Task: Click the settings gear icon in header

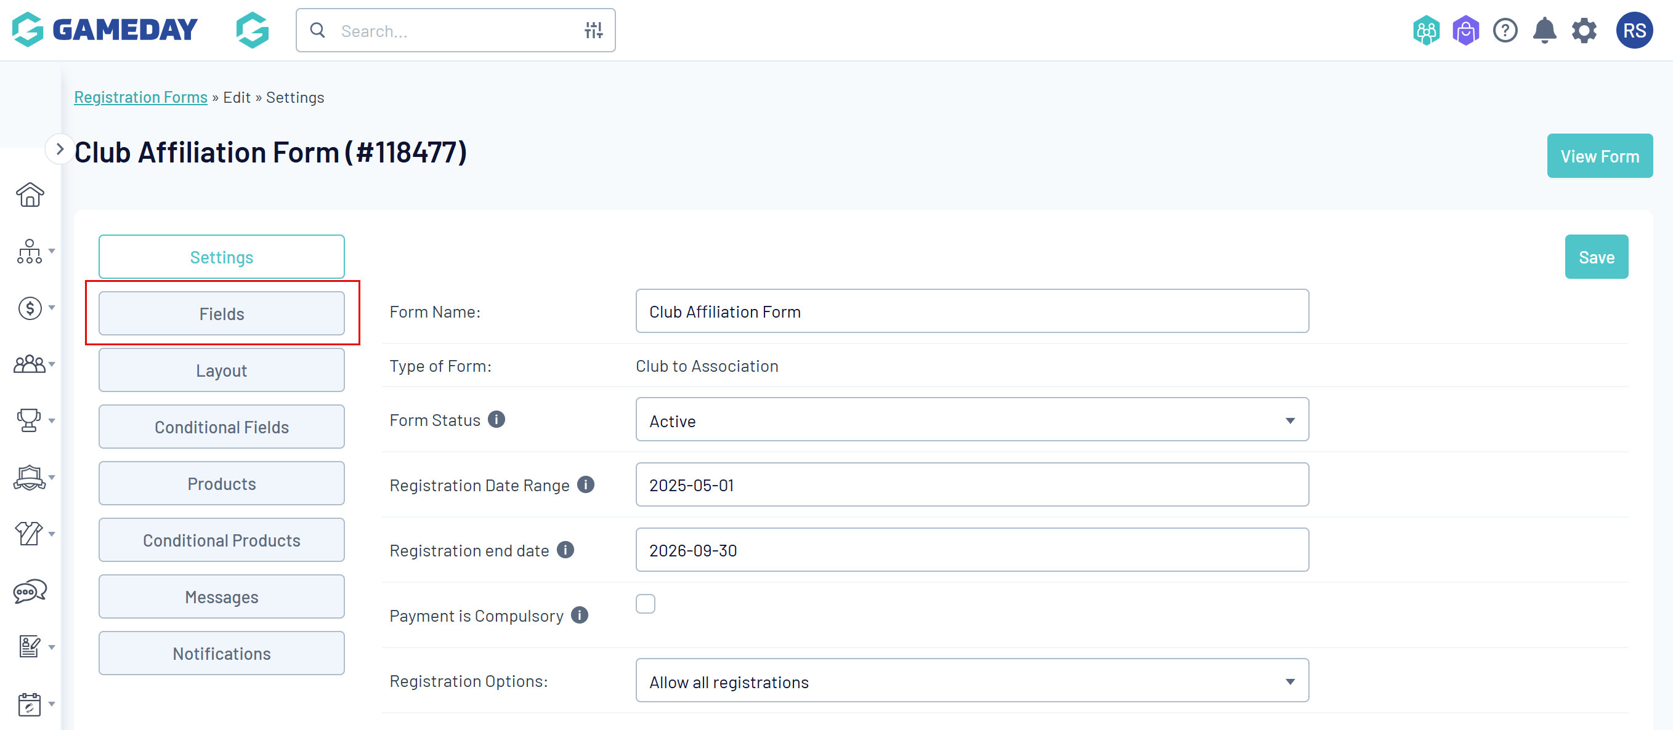Action: (1584, 31)
